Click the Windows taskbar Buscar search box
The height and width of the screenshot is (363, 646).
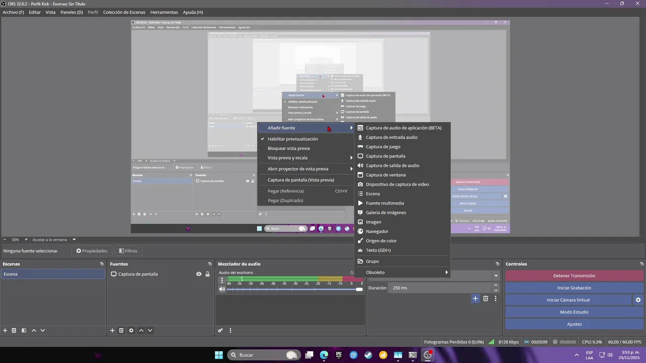point(263,355)
